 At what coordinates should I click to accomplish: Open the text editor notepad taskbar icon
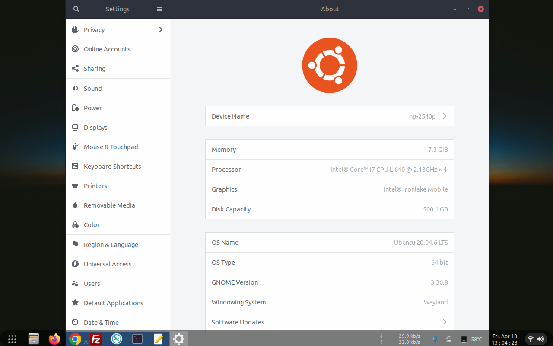point(158,339)
